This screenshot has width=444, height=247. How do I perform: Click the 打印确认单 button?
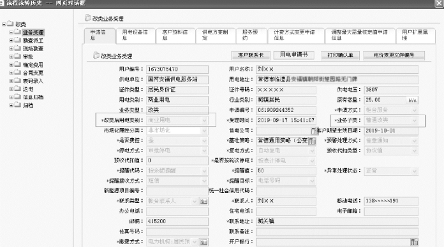(x=340, y=55)
